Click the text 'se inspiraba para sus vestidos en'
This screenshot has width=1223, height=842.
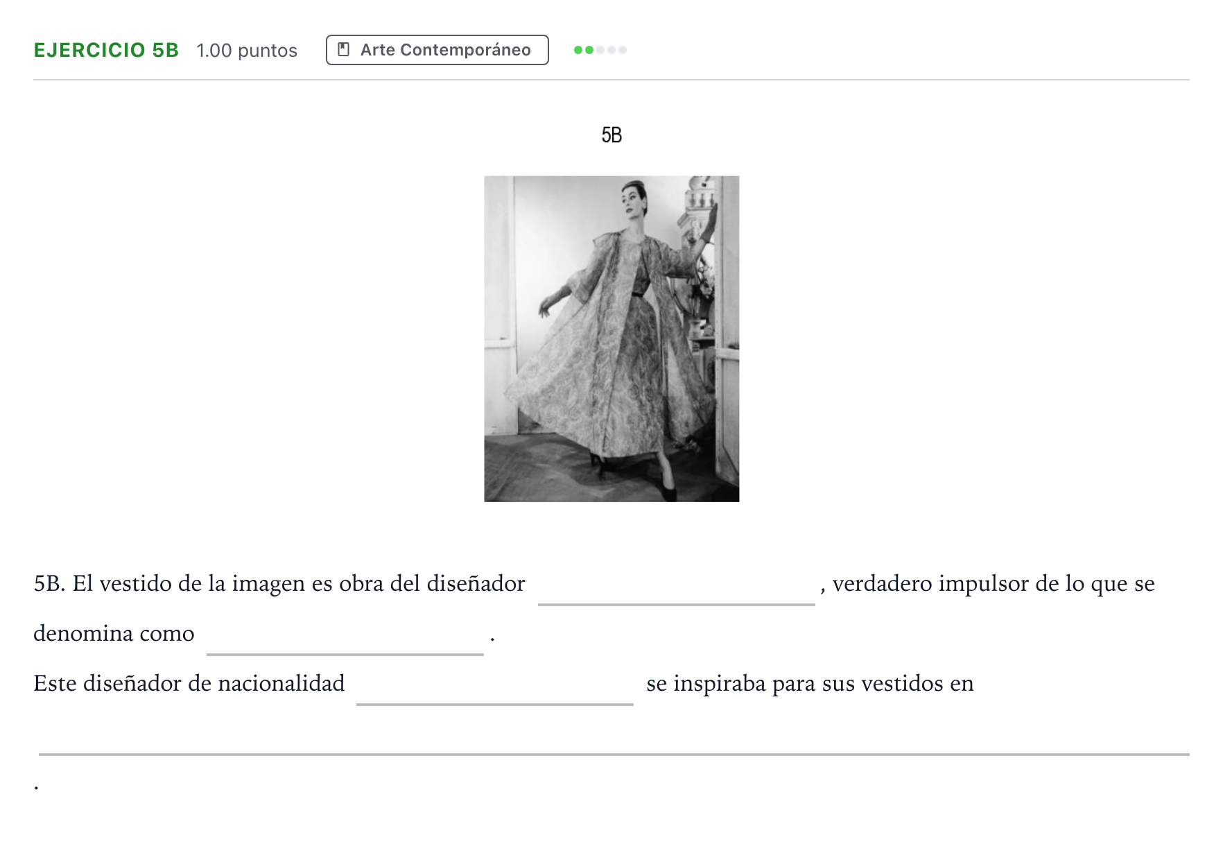click(810, 684)
